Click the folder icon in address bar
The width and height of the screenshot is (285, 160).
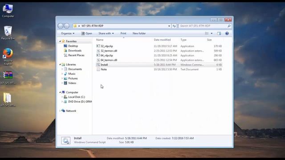pos(75,26)
